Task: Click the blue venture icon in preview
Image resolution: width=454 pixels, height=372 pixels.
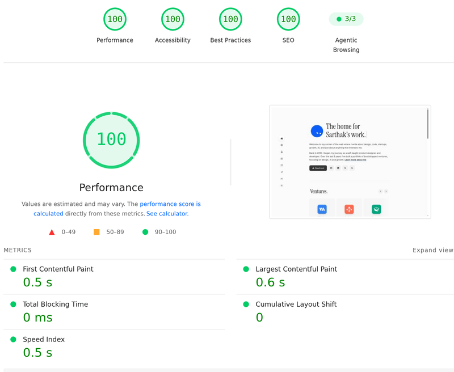Action: click(x=322, y=209)
